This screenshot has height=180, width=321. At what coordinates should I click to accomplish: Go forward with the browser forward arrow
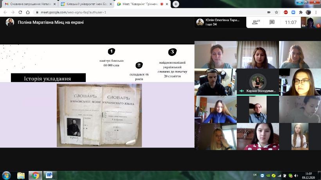pyautogui.click(x=13, y=12)
